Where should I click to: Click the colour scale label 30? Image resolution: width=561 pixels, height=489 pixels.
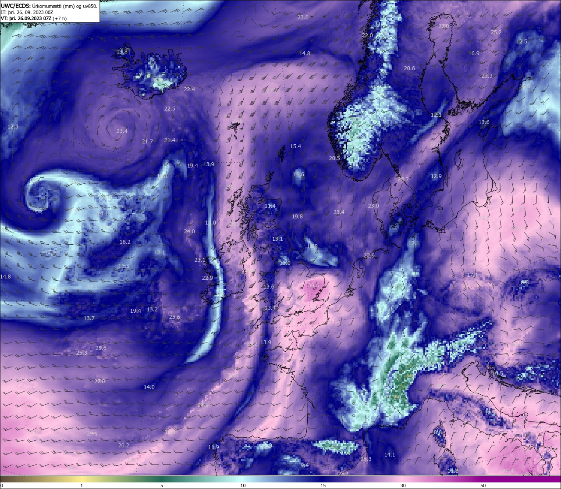click(403, 485)
